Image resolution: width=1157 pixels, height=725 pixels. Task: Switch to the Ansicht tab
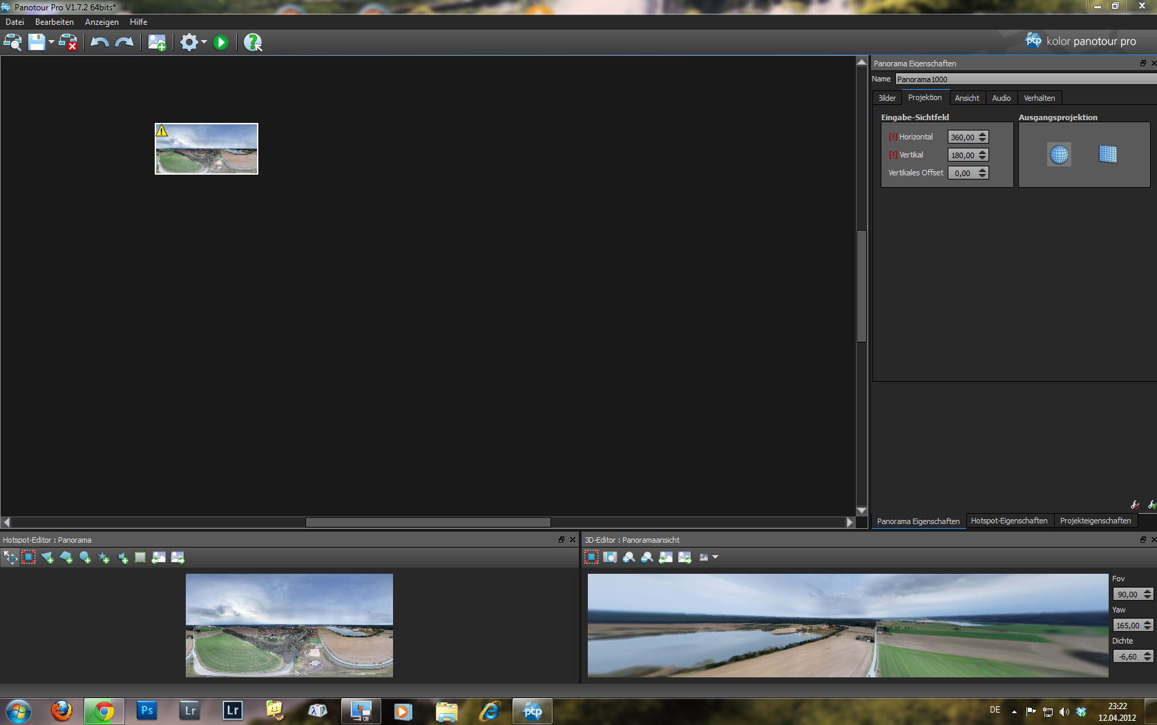(x=966, y=98)
